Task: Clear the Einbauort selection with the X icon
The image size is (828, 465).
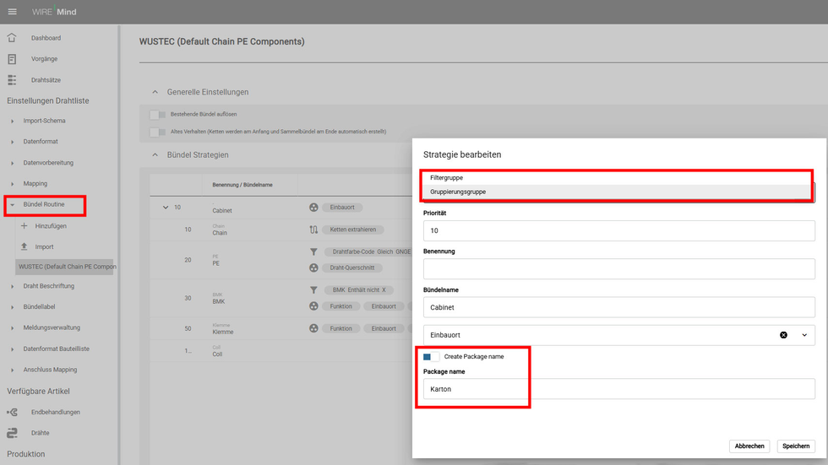Action: coord(783,335)
